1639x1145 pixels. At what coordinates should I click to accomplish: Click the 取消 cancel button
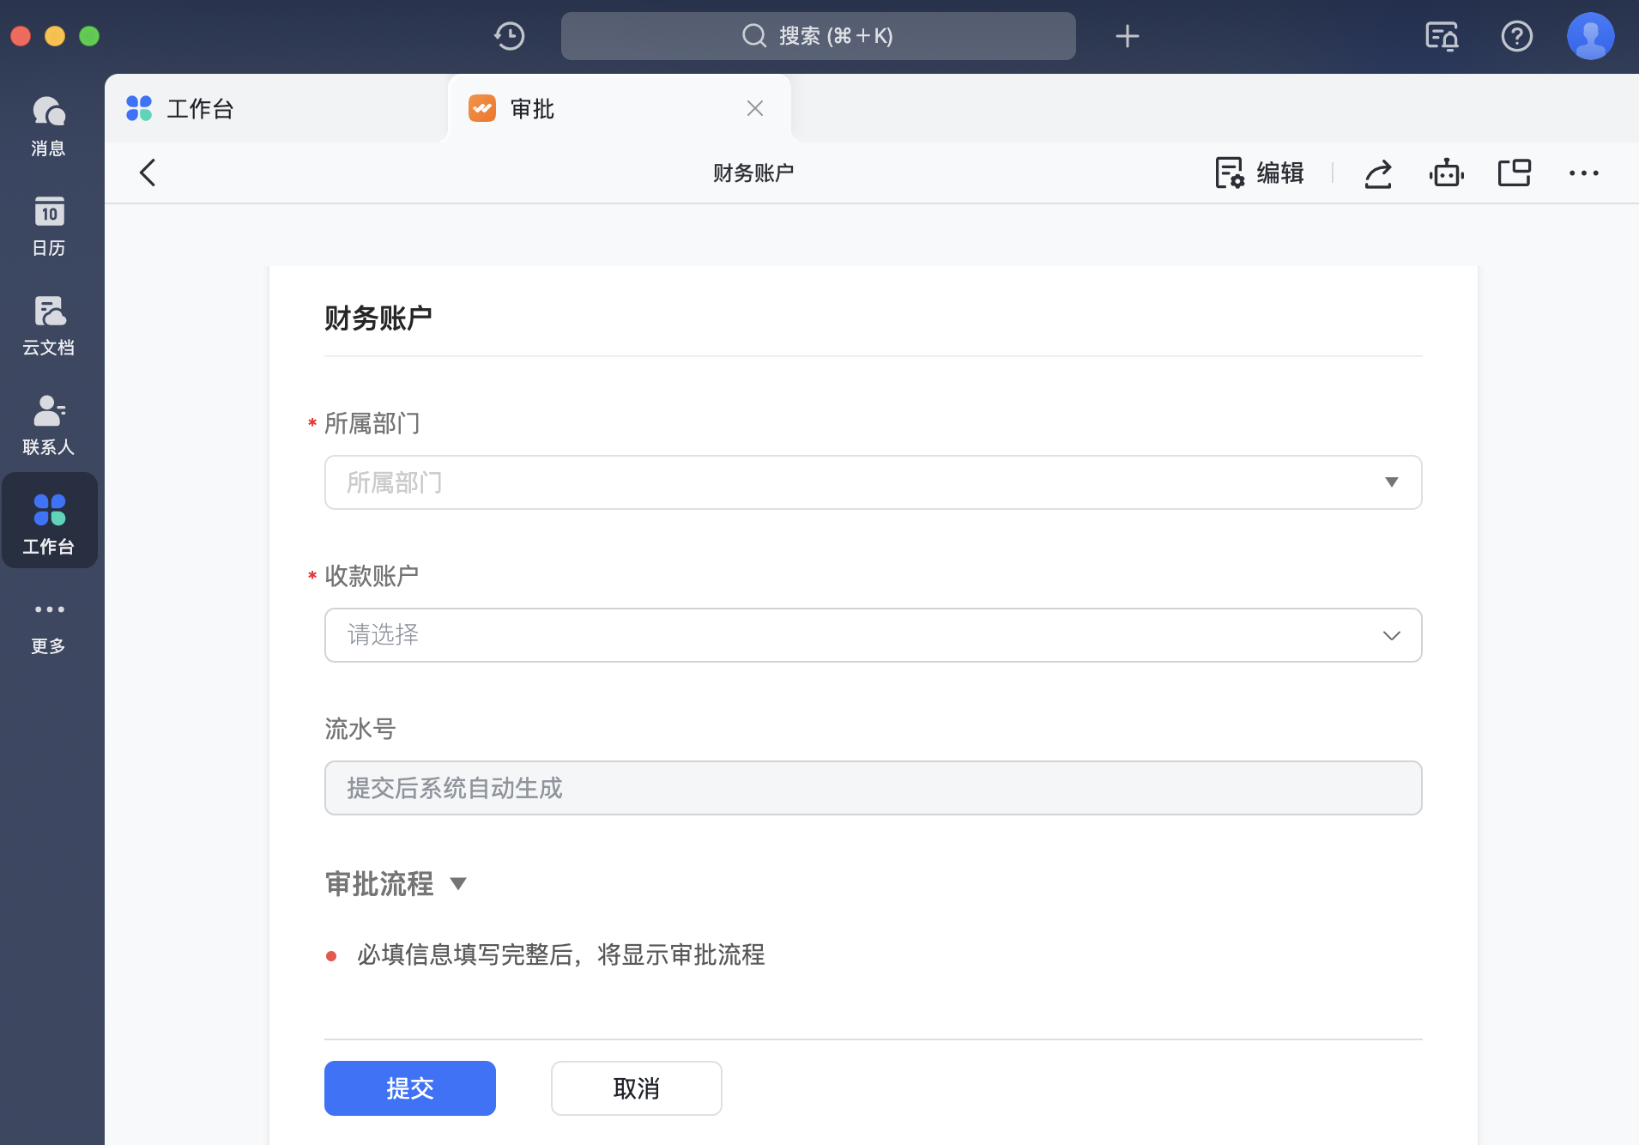pyautogui.click(x=636, y=1088)
